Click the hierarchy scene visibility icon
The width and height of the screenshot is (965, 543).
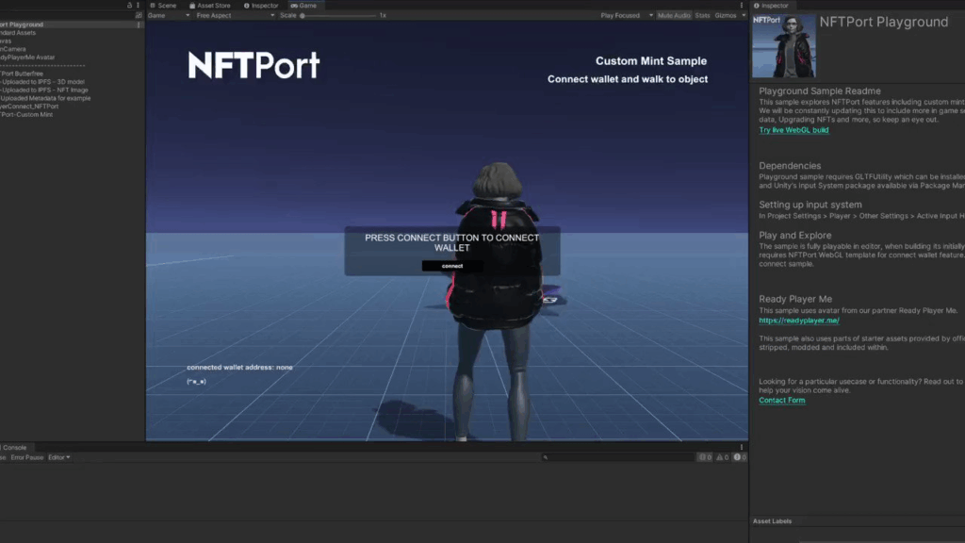click(x=139, y=15)
